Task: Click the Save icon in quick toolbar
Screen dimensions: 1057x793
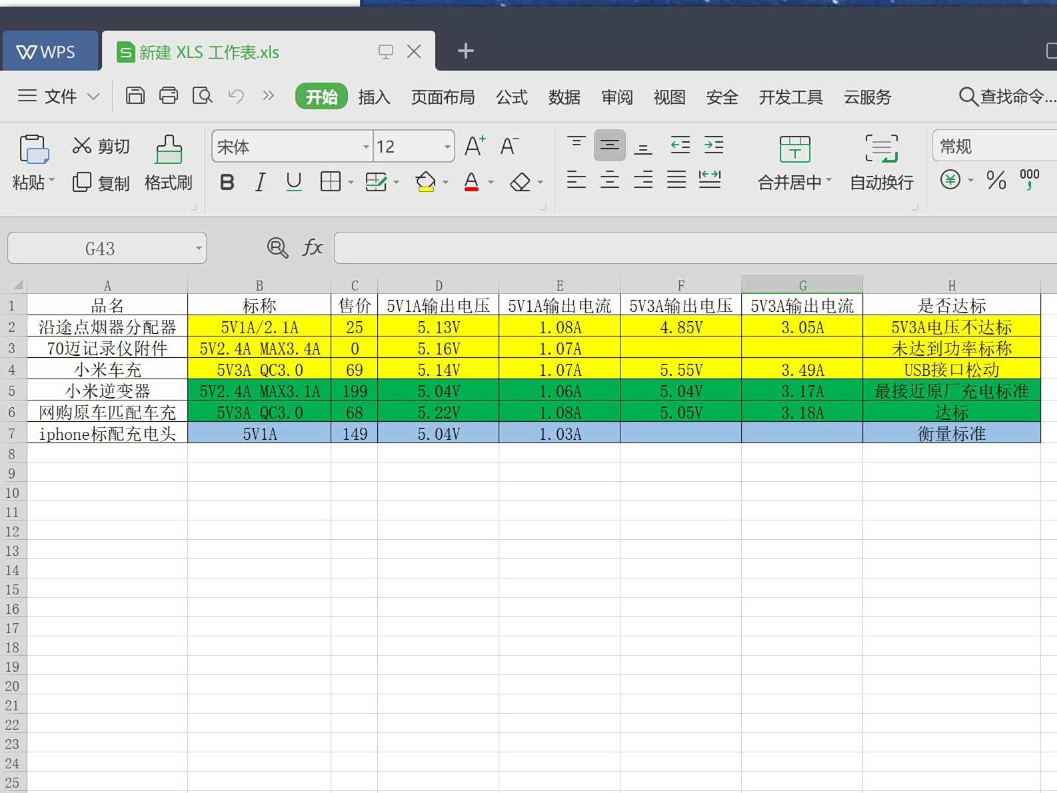Action: pyautogui.click(x=135, y=96)
